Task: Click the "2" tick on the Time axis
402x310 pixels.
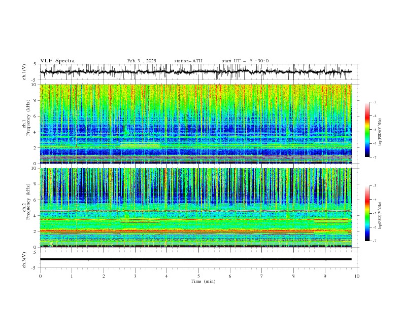Action: pyautogui.click(x=104, y=276)
